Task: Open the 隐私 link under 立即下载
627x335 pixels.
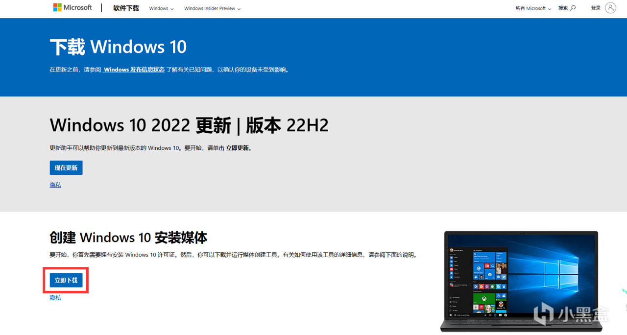Action: pyautogui.click(x=55, y=297)
